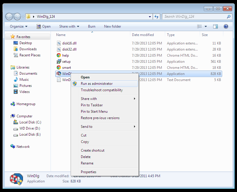This screenshot has height=192, width=237.
Task: Toggle the preview pane icon
Action: click(x=215, y=26)
